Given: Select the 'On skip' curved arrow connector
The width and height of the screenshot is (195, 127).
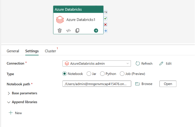Looking at the screenshot, I should click(105, 12).
